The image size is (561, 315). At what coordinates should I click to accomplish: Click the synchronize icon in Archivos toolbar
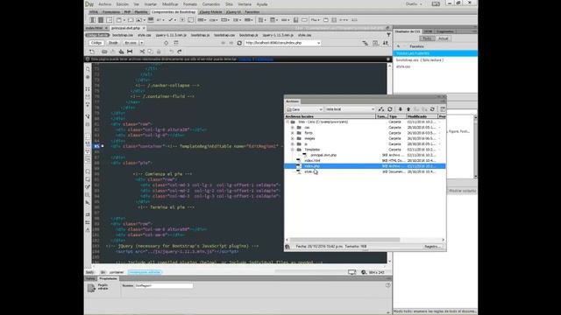(x=432, y=109)
